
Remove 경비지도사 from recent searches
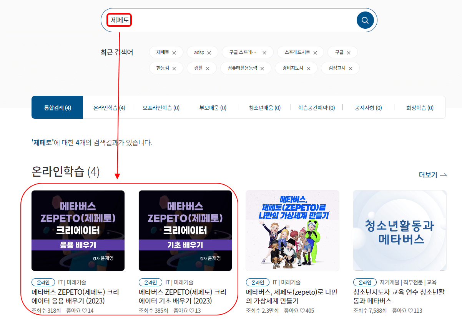click(x=308, y=69)
